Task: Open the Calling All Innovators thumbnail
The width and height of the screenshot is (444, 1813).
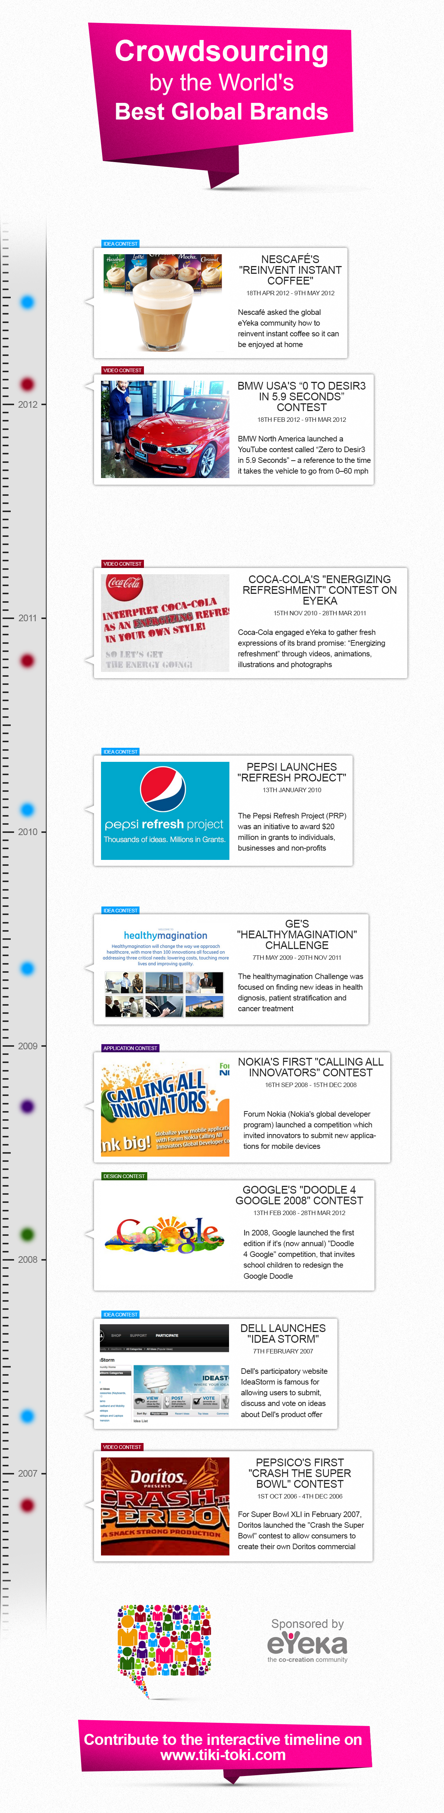Action: (x=165, y=1108)
